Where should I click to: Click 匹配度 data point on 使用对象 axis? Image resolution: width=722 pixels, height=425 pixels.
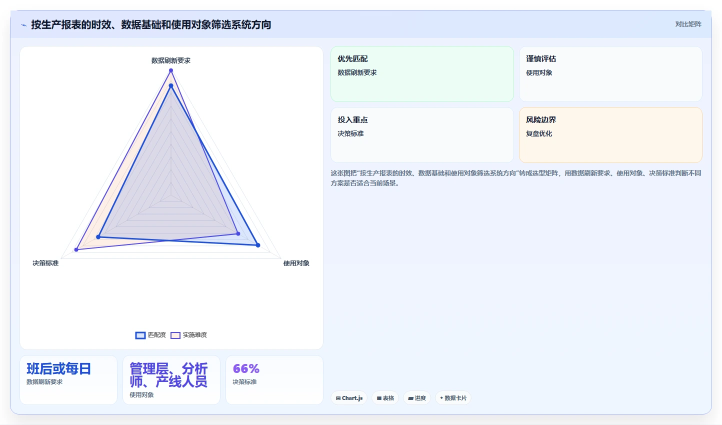click(x=258, y=245)
